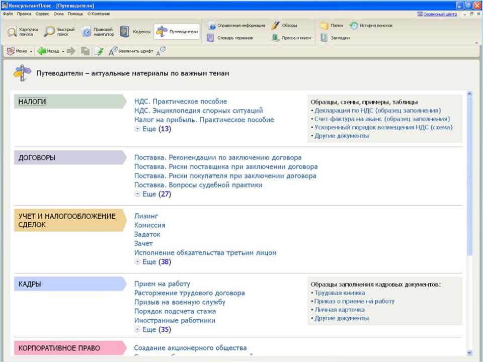The image size is (483, 362).
Task: Click the Меню toolbar button
Action: (x=17, y=51)
